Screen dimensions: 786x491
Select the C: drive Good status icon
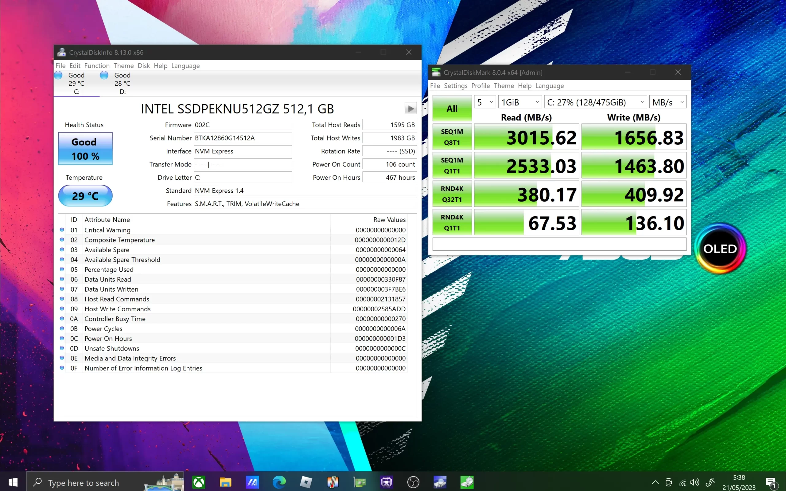click(x=58, y=75)
